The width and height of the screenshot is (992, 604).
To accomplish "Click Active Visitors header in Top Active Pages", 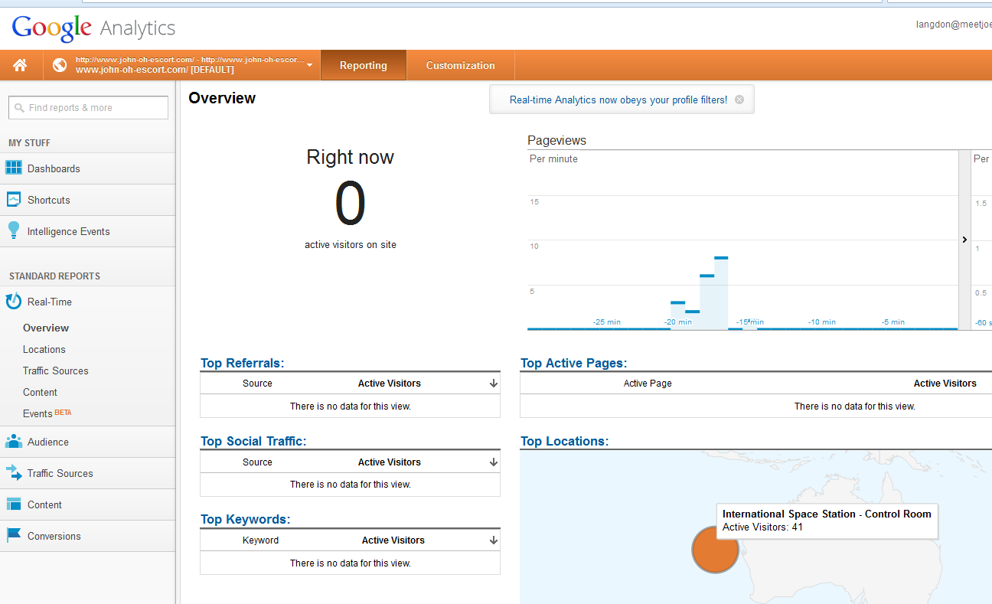I will point(945,384).
